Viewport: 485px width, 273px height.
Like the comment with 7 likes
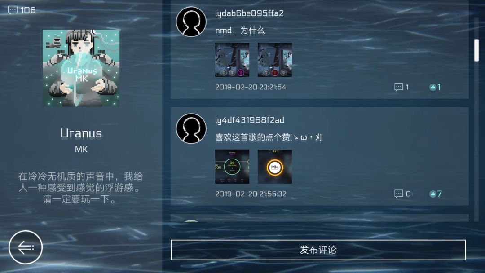coord(432,194)
